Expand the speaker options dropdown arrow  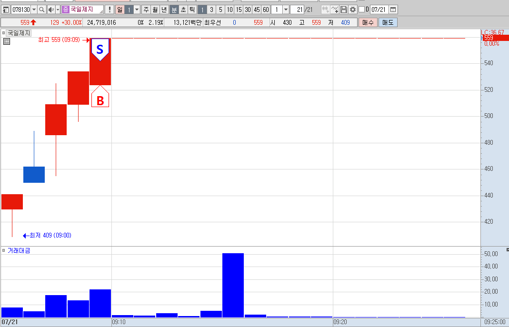click(x=58, y=10)
